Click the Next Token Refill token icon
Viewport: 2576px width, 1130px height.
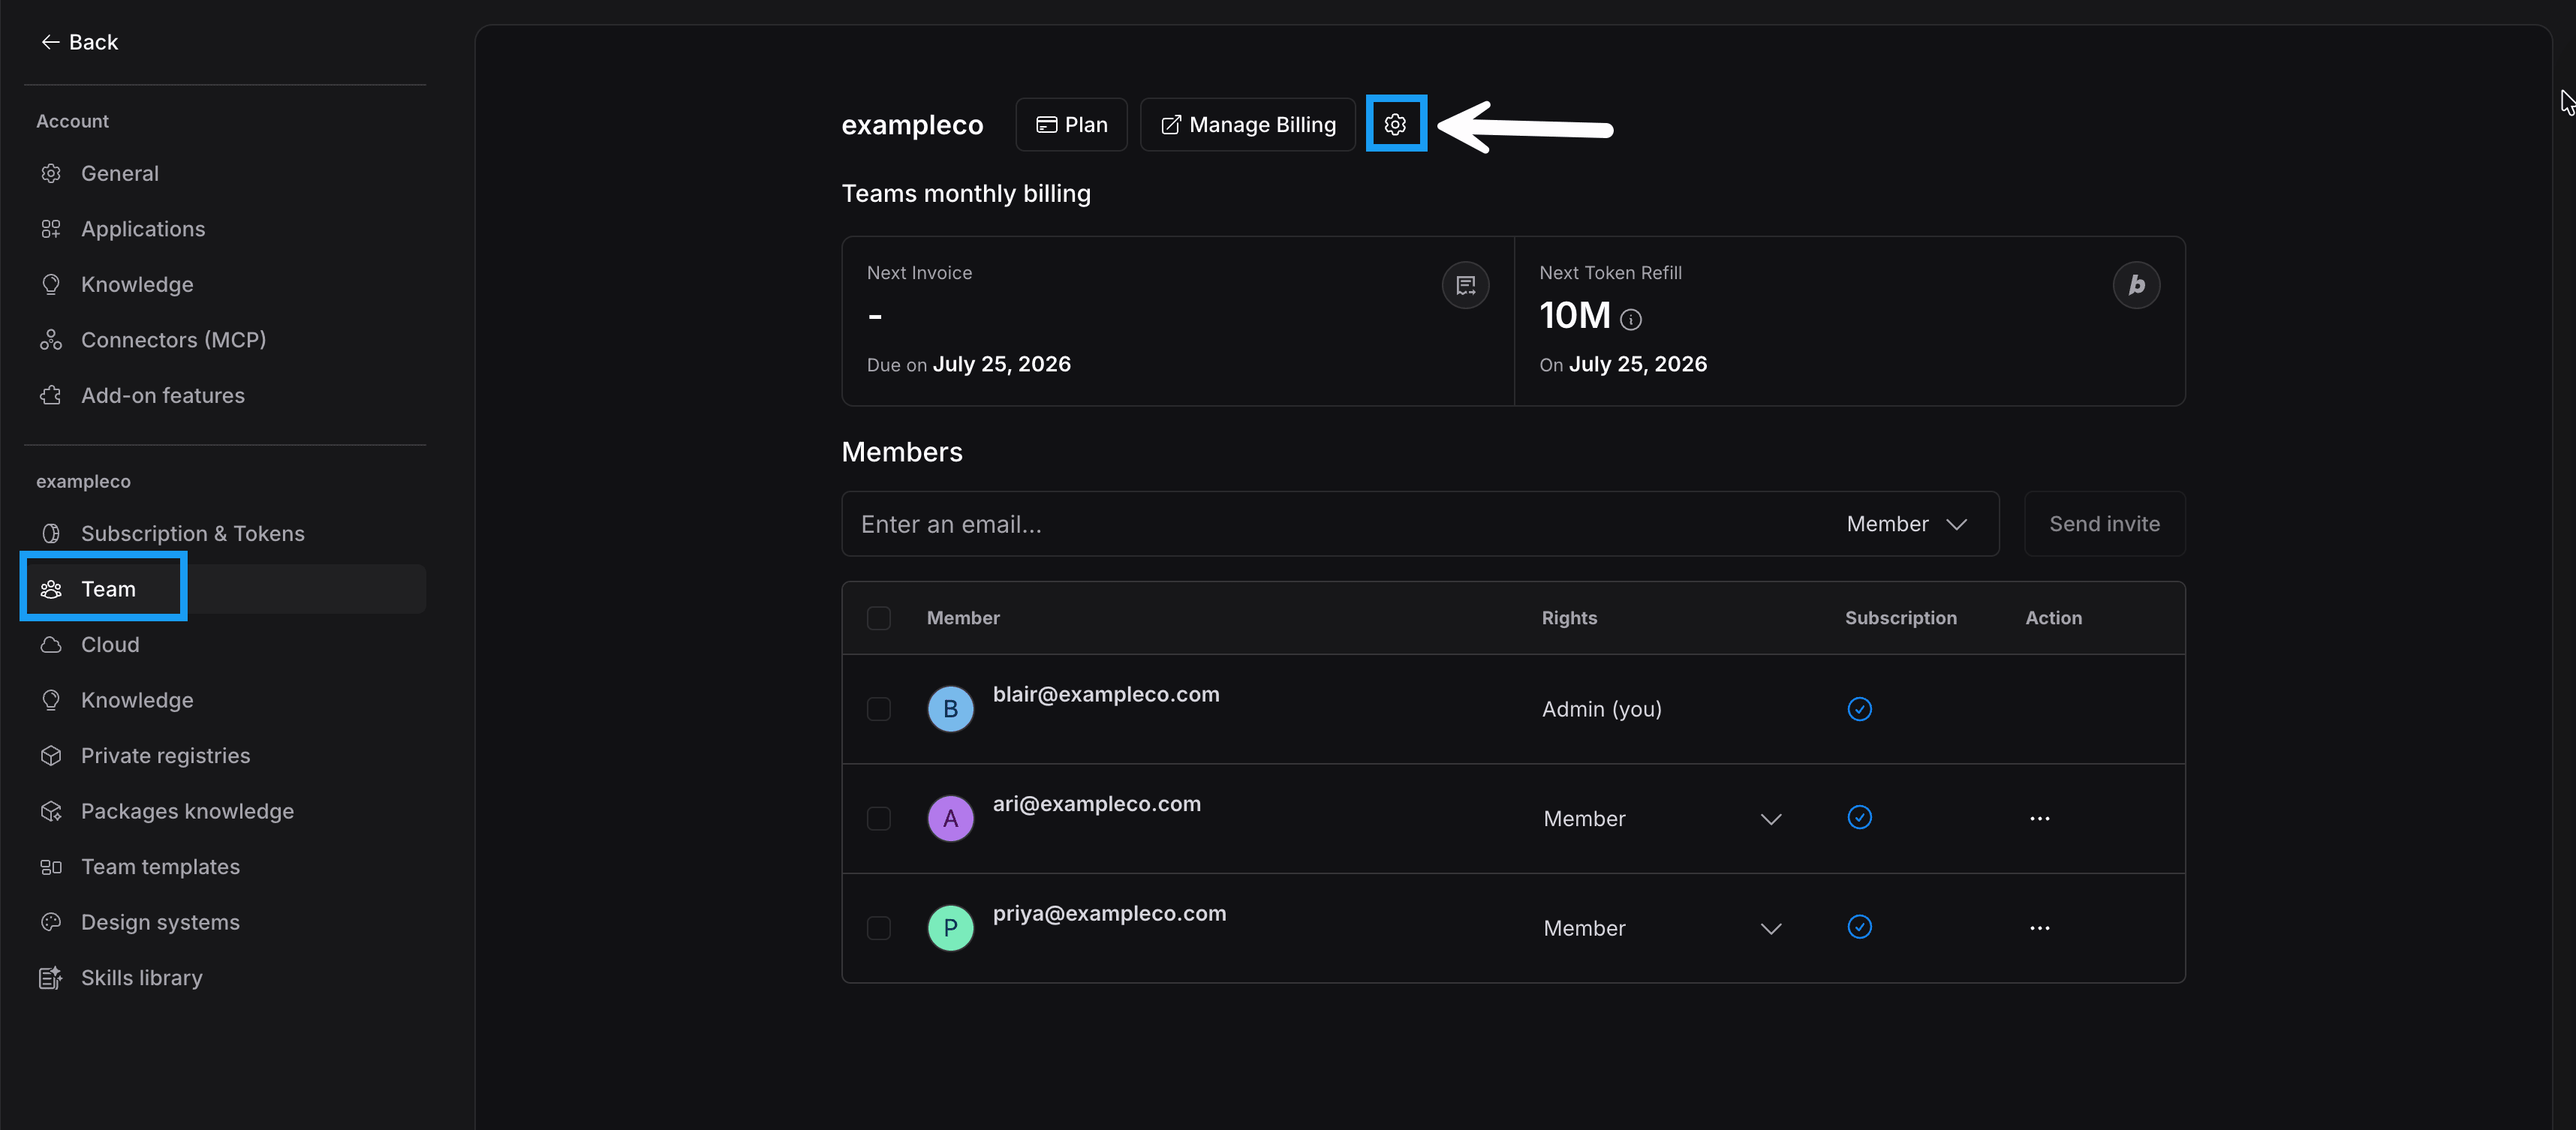pyautogui.click(x=2136, y=285)
